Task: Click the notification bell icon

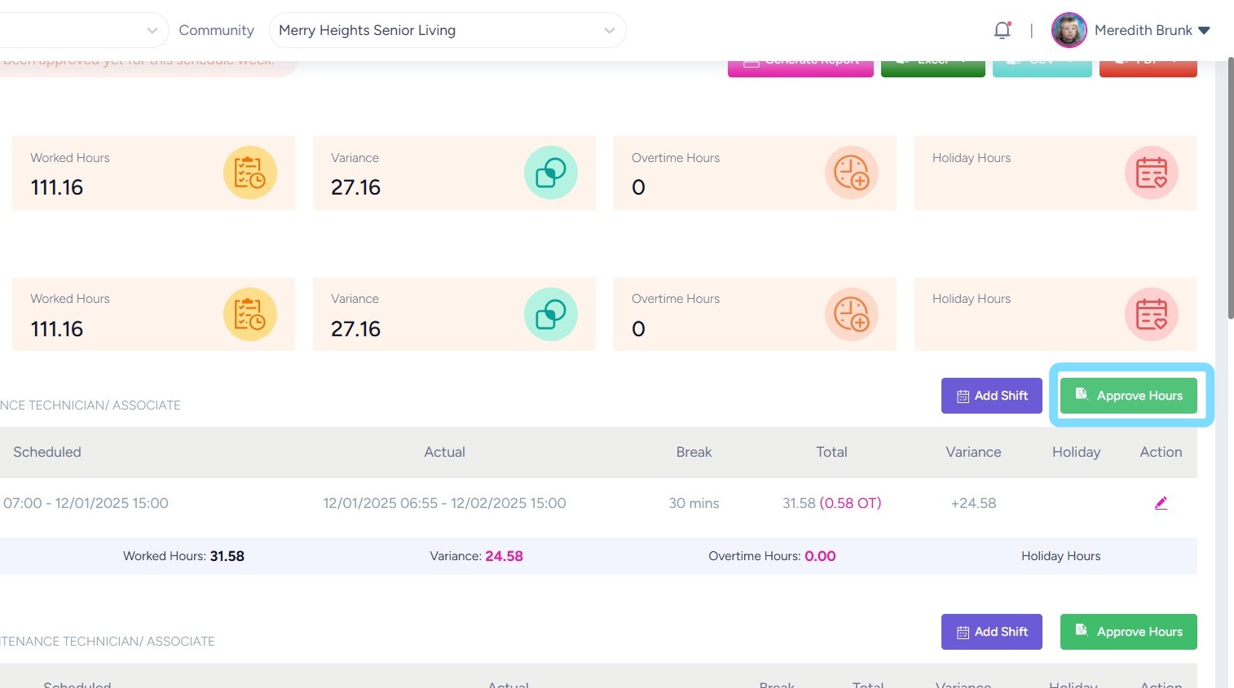Action: click(x=1002, y=30)
